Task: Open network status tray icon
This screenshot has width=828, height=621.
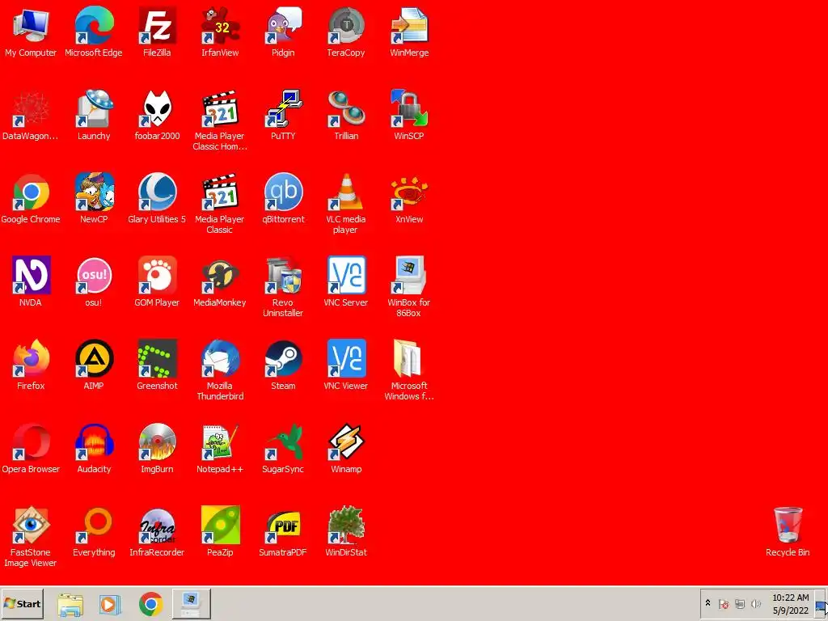Action: coord(740,604)
